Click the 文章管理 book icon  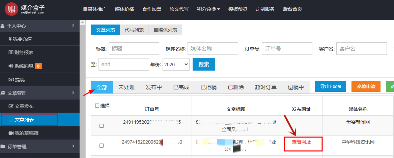[x=2, y=93]
